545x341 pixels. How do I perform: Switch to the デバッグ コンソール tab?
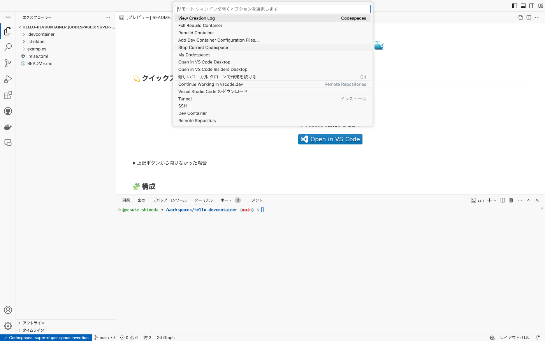(x=170, y=200)
